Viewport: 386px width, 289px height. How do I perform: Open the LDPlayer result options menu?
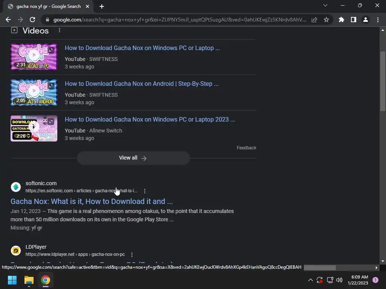tap(132, 255)
